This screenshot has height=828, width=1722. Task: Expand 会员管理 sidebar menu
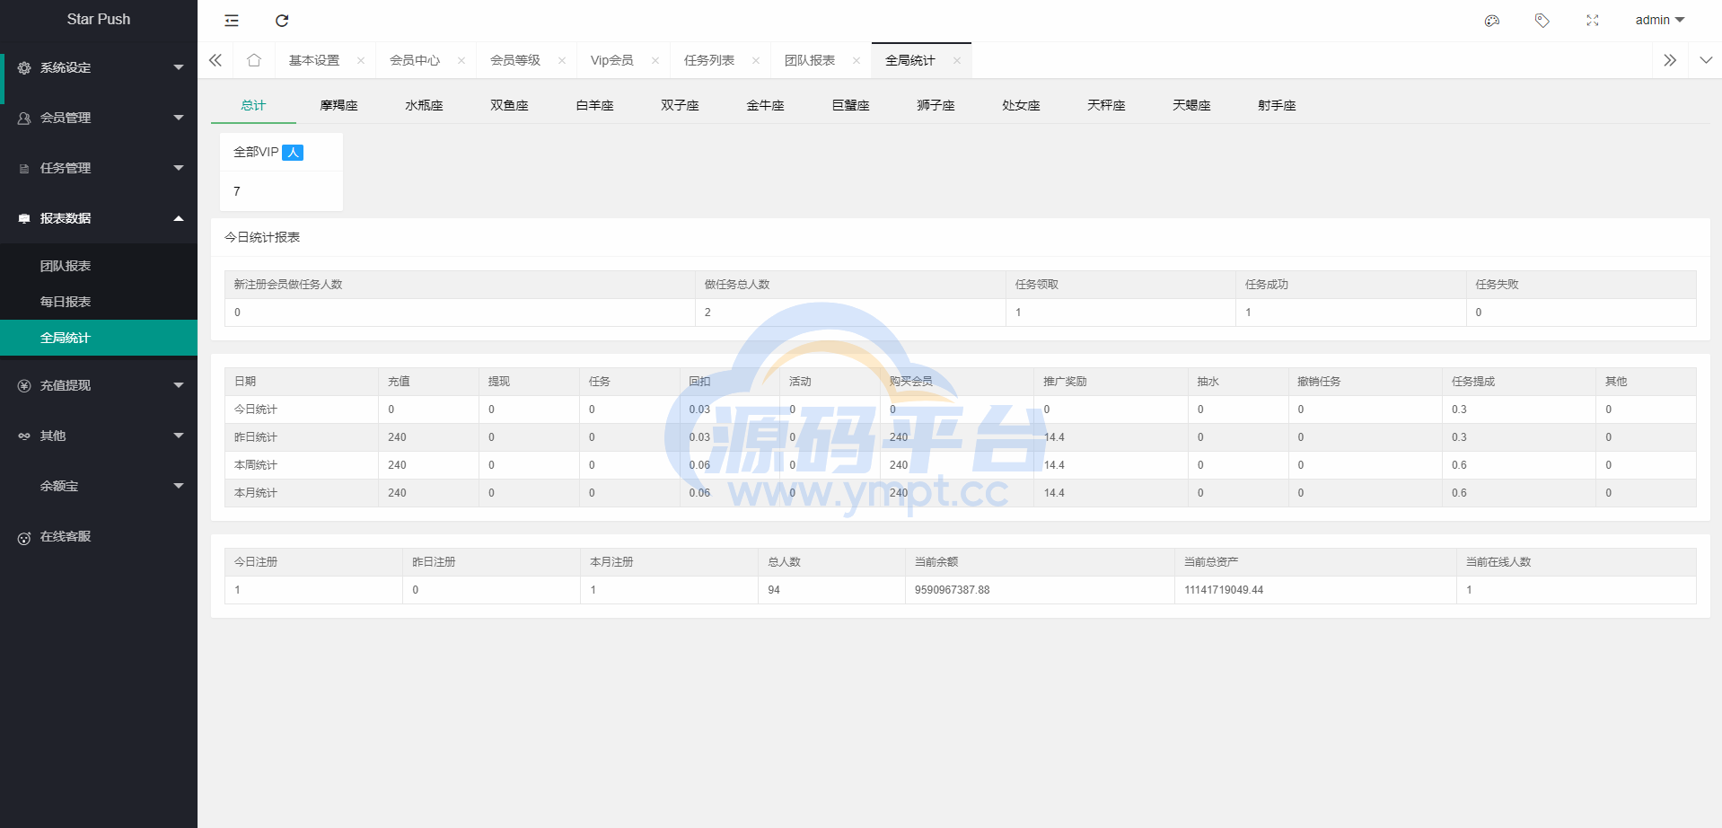pyautogui.click(x=99, y=118)
